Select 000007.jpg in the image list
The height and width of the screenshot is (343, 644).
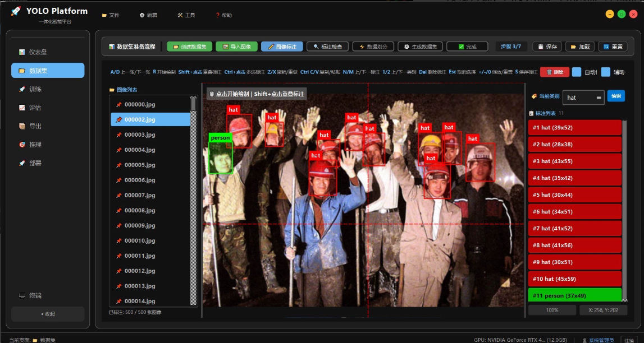click(150, 196)
